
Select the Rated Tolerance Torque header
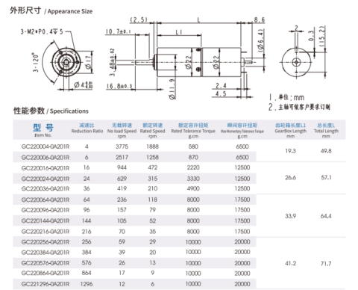click(x=193, y=130)
